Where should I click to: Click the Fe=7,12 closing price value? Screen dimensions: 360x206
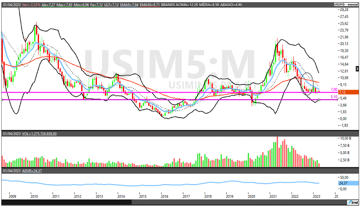(x=96, y=5)
